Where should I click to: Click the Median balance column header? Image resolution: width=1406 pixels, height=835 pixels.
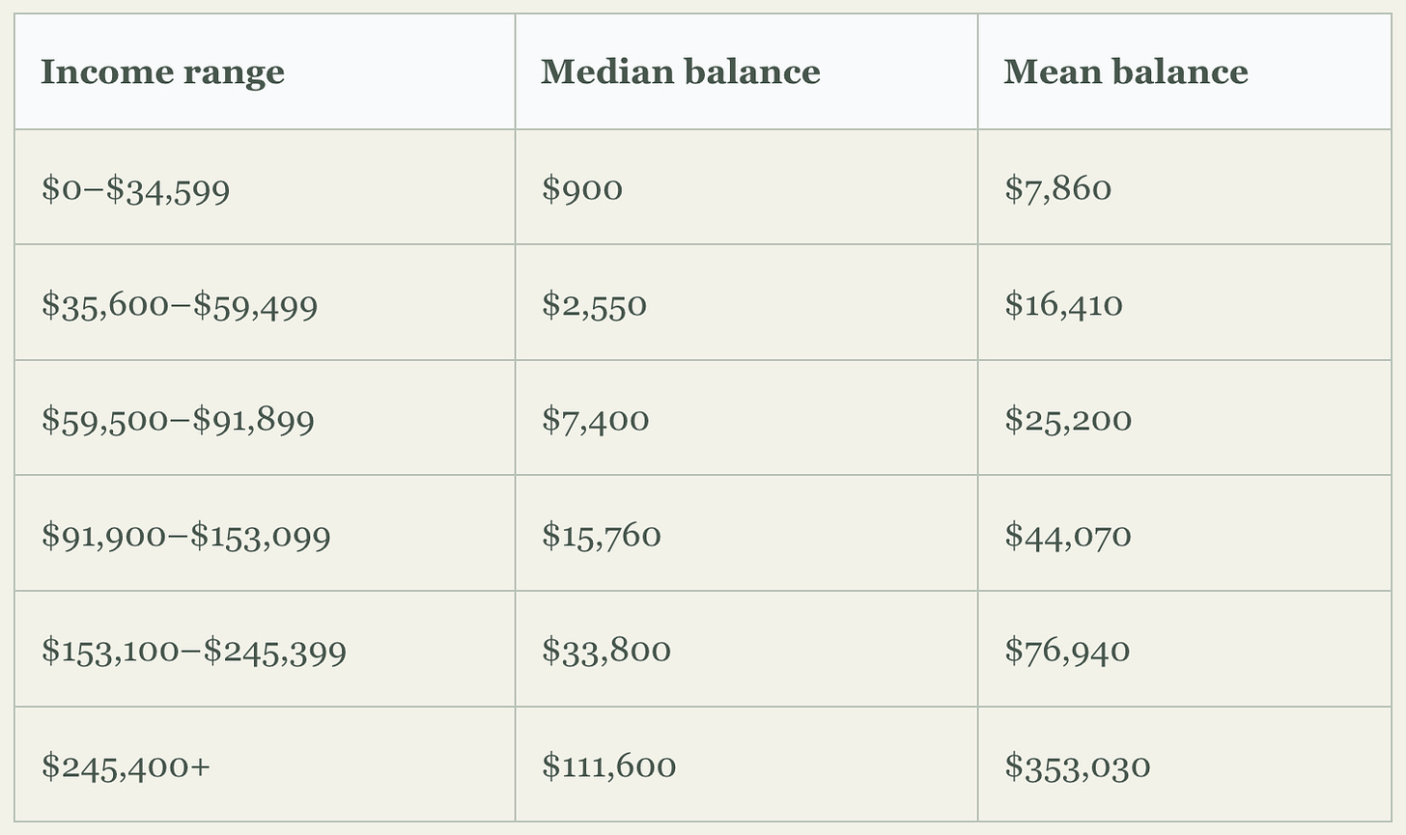680,71
